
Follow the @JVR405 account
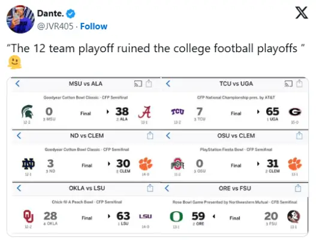point(94,26)
